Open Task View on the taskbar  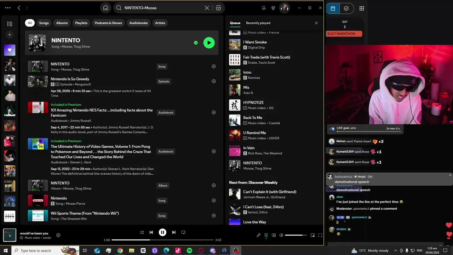(x=85, y=250)
